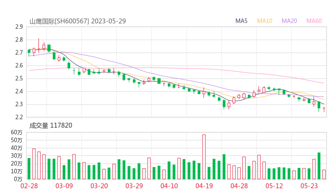Toggle the MA10 moving average legend
Viewport: 331px width, 196px height.
pyautogui.click(x=264, y=21)
